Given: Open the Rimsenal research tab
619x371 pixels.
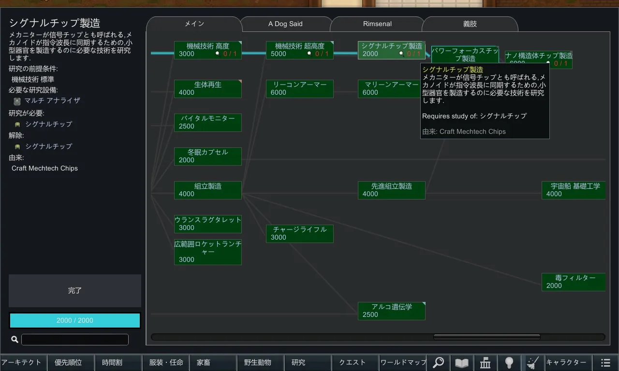Looking at the screenshot, I should [377, 24].
